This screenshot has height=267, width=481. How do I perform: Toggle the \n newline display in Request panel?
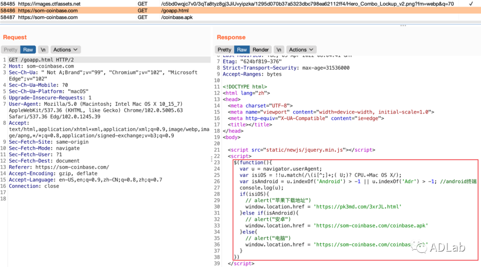tap(43, 50)
